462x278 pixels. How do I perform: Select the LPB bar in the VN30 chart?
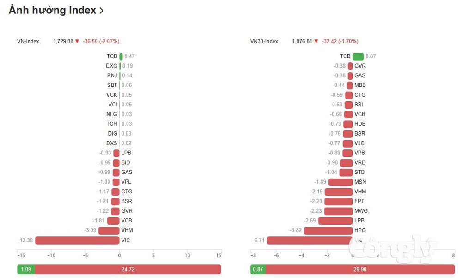(x=335, y=221)
